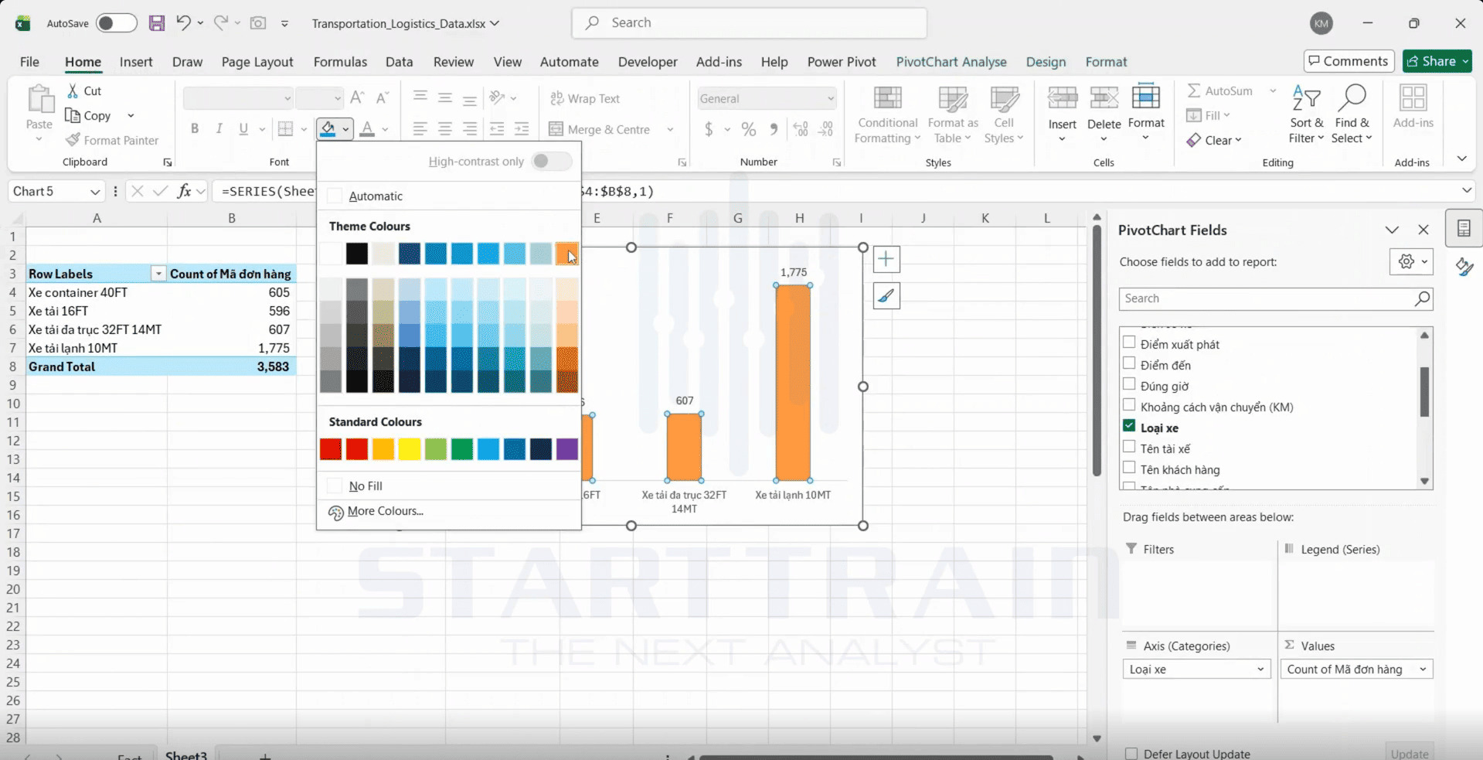Viewport: 1483px width, 760px height.
Task: Switch to PivotChart Analyse tab
Action: (951, 62)
